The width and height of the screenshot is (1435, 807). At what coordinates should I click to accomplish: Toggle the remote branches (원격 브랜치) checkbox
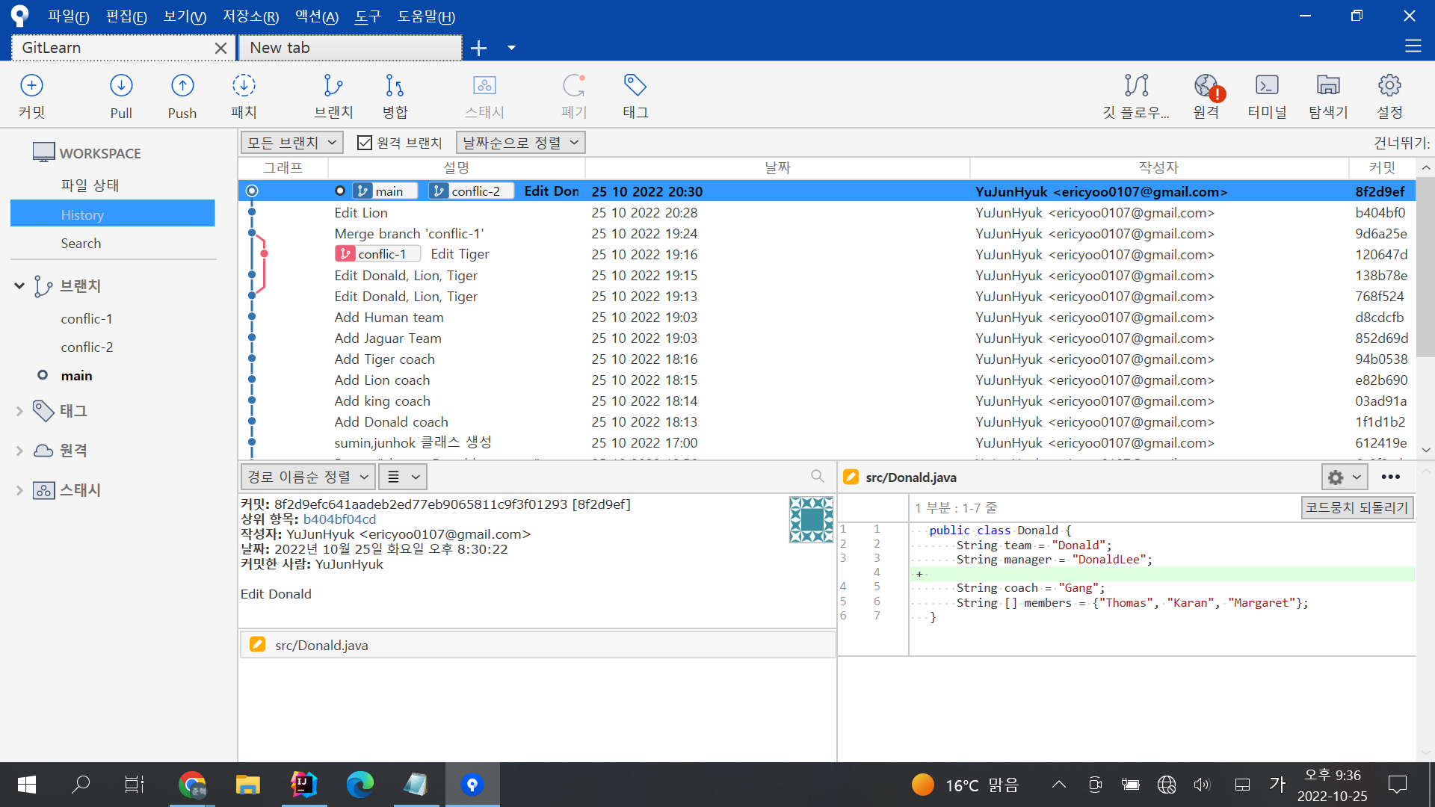tap(365, 143)
